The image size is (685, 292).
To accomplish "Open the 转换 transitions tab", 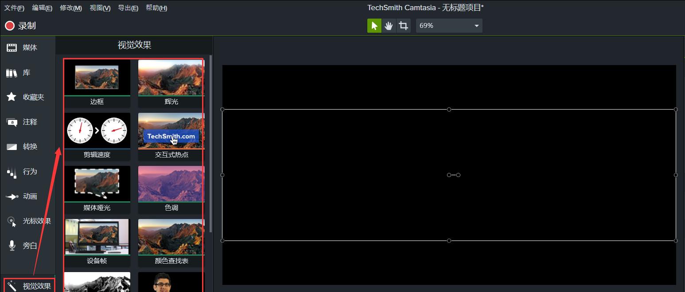I will [x=27, y=146].
